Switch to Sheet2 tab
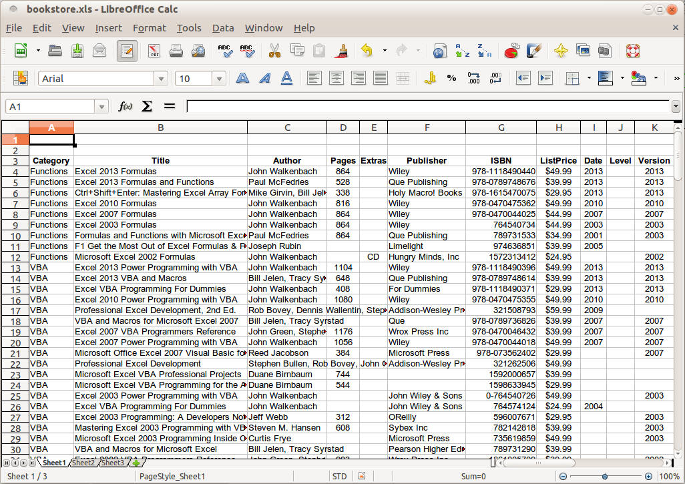 (x=83, y=462)
